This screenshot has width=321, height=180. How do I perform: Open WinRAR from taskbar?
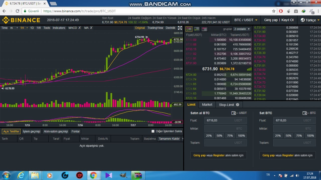(138, 175)
